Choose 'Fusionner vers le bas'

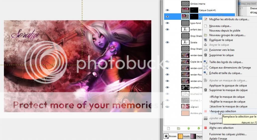point(222,50)
